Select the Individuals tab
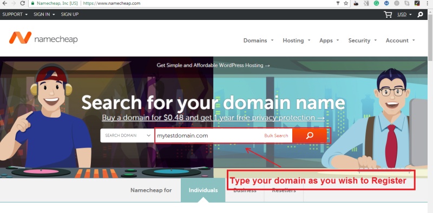This screenshot has width=433, height=213. 203,190
